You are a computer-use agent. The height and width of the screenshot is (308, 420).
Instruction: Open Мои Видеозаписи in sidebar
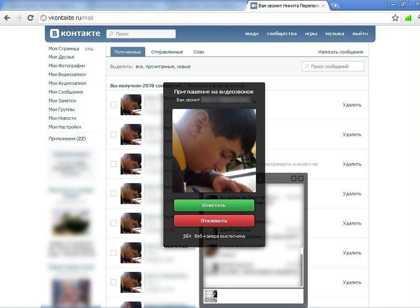click(67, 74)
